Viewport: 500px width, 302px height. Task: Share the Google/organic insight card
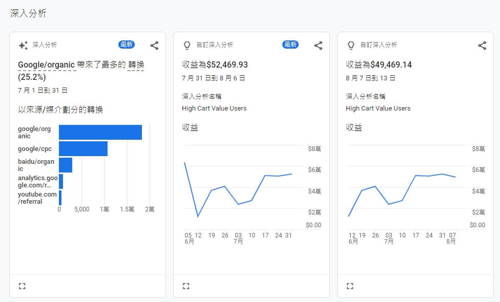[x=154, y=46]
